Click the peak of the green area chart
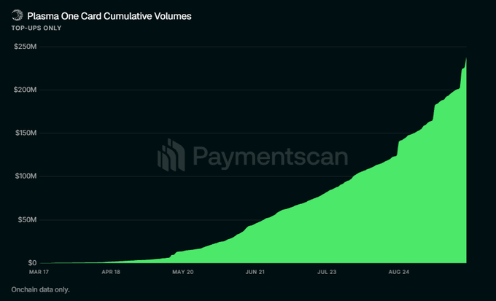496x301 pixels. 466,59
